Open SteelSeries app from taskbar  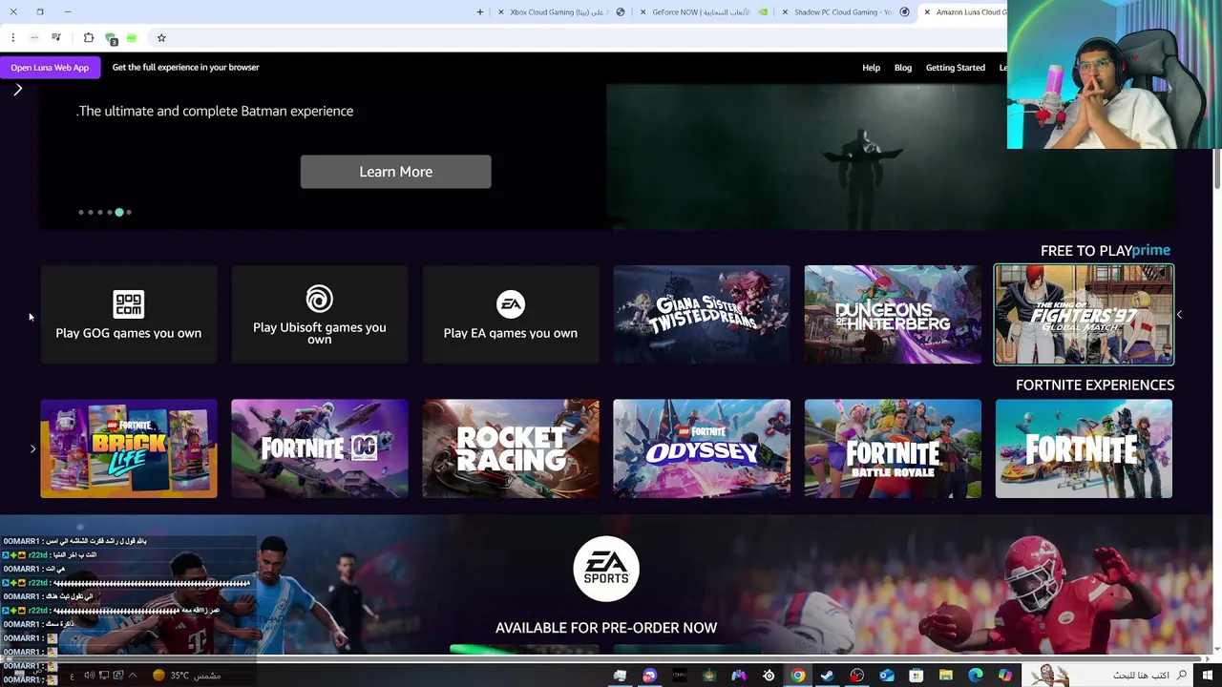click(769, 676)
